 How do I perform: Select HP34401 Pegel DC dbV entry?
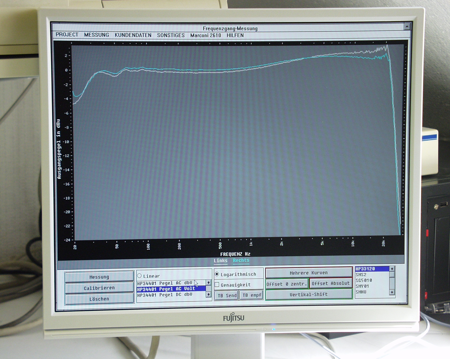click(171, 295)
